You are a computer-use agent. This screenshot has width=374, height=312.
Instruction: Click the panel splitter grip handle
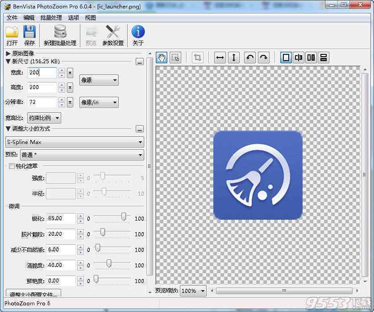tap(150, 166)
